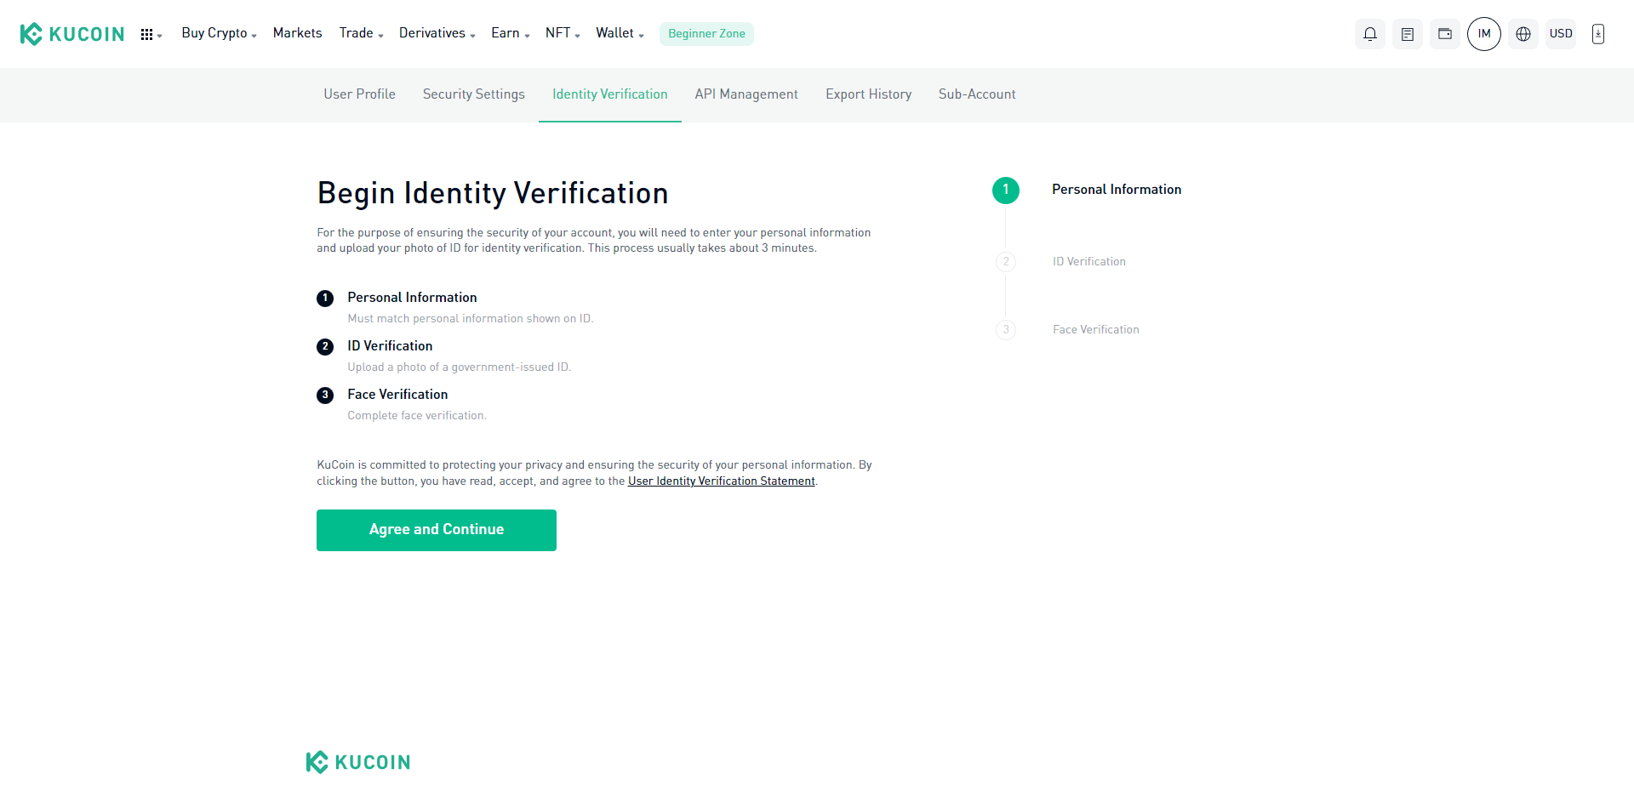Click 'Upload a photo of a government-issued ID.'
Viewport: 1634px width, 797px height.
(x=460, y=367)
